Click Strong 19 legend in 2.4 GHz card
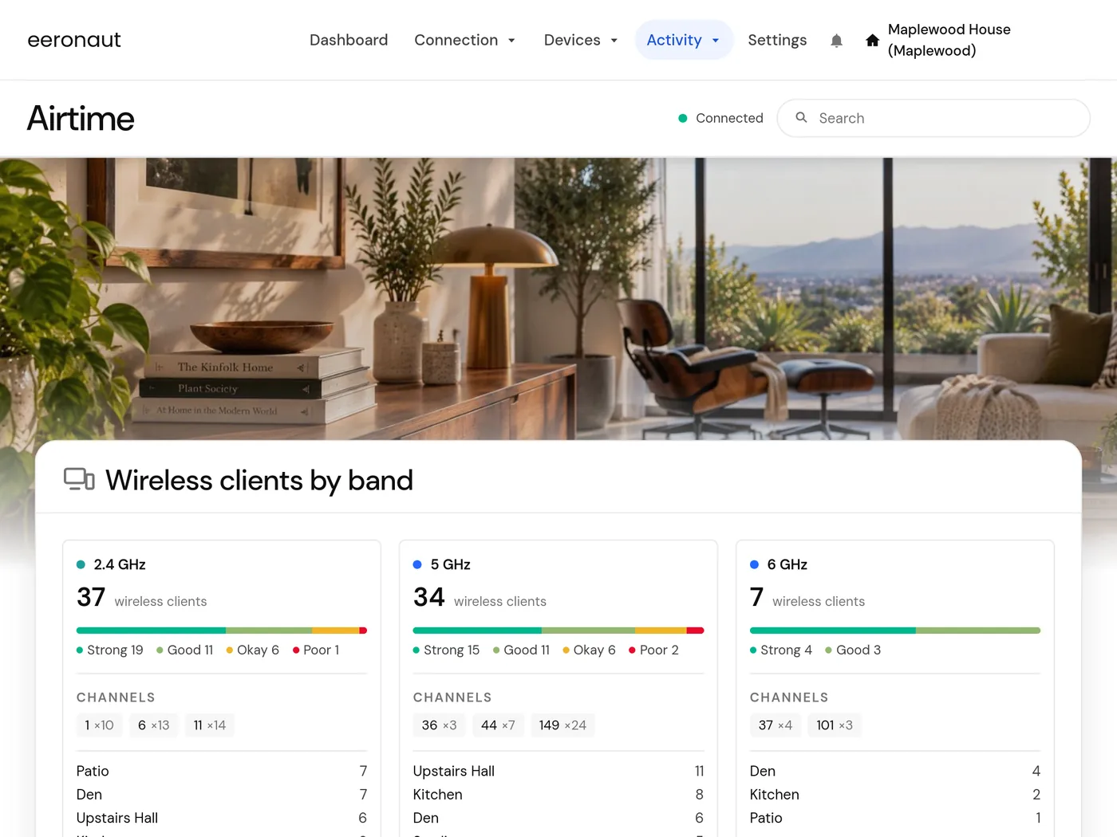This screenshot has width=1117, height=837. tap(110, 650)
